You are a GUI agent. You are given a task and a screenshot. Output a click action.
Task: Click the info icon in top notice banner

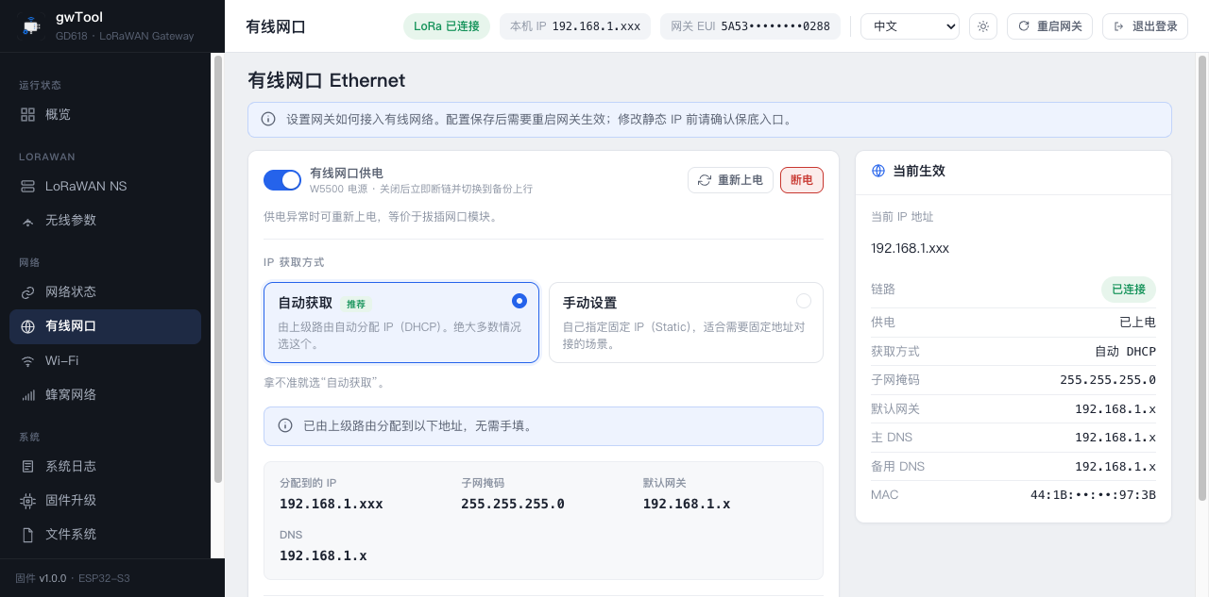pyautogui.click(x=268, y=120)
